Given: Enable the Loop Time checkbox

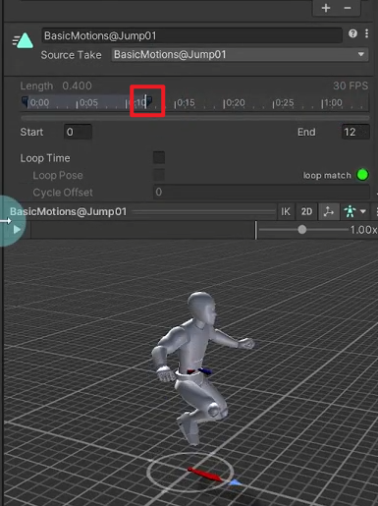Looking at the screenshot, I should tap(159, 158).
